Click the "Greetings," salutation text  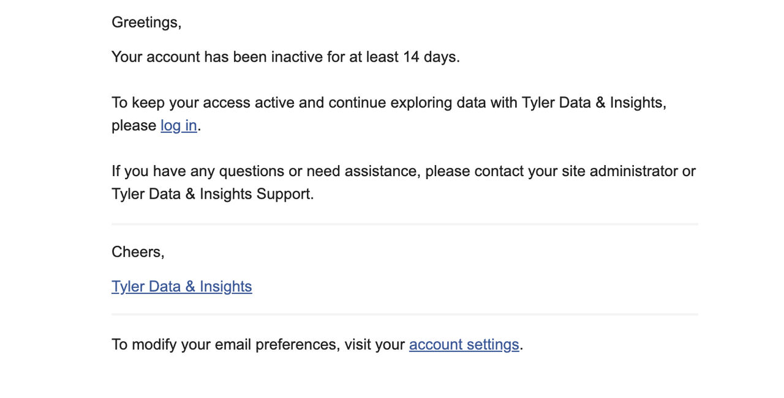click(x=146, y=23)
